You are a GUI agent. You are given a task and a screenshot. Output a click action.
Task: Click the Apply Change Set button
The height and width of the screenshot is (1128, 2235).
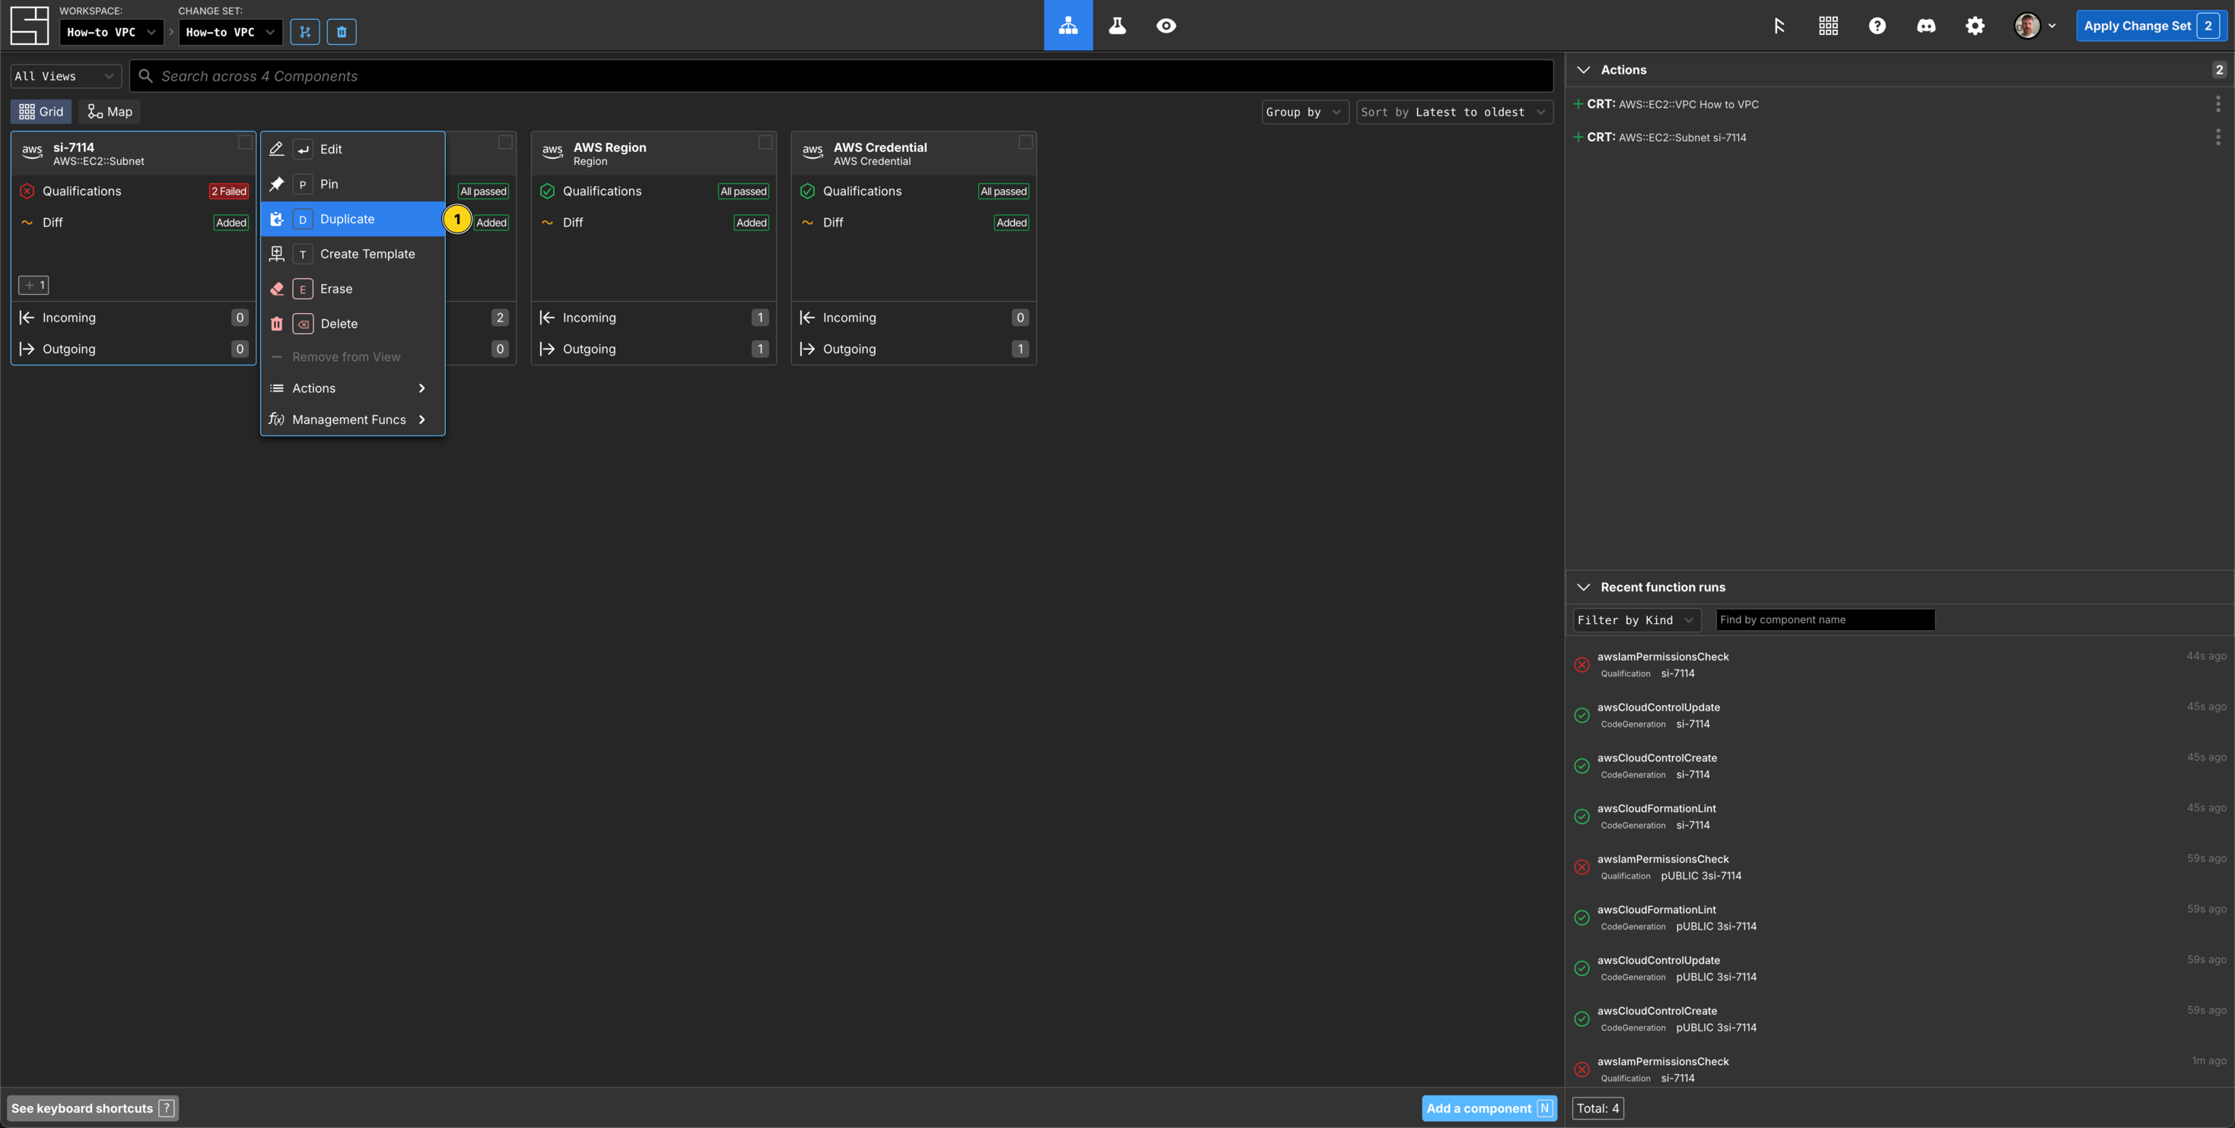click(x=2151, y=26)
